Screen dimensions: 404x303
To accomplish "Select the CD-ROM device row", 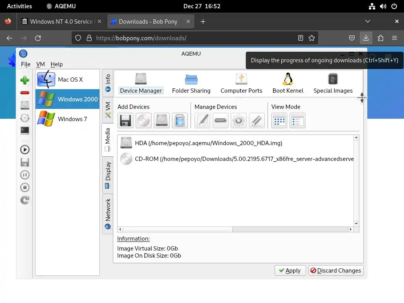I will pos(236,159).
